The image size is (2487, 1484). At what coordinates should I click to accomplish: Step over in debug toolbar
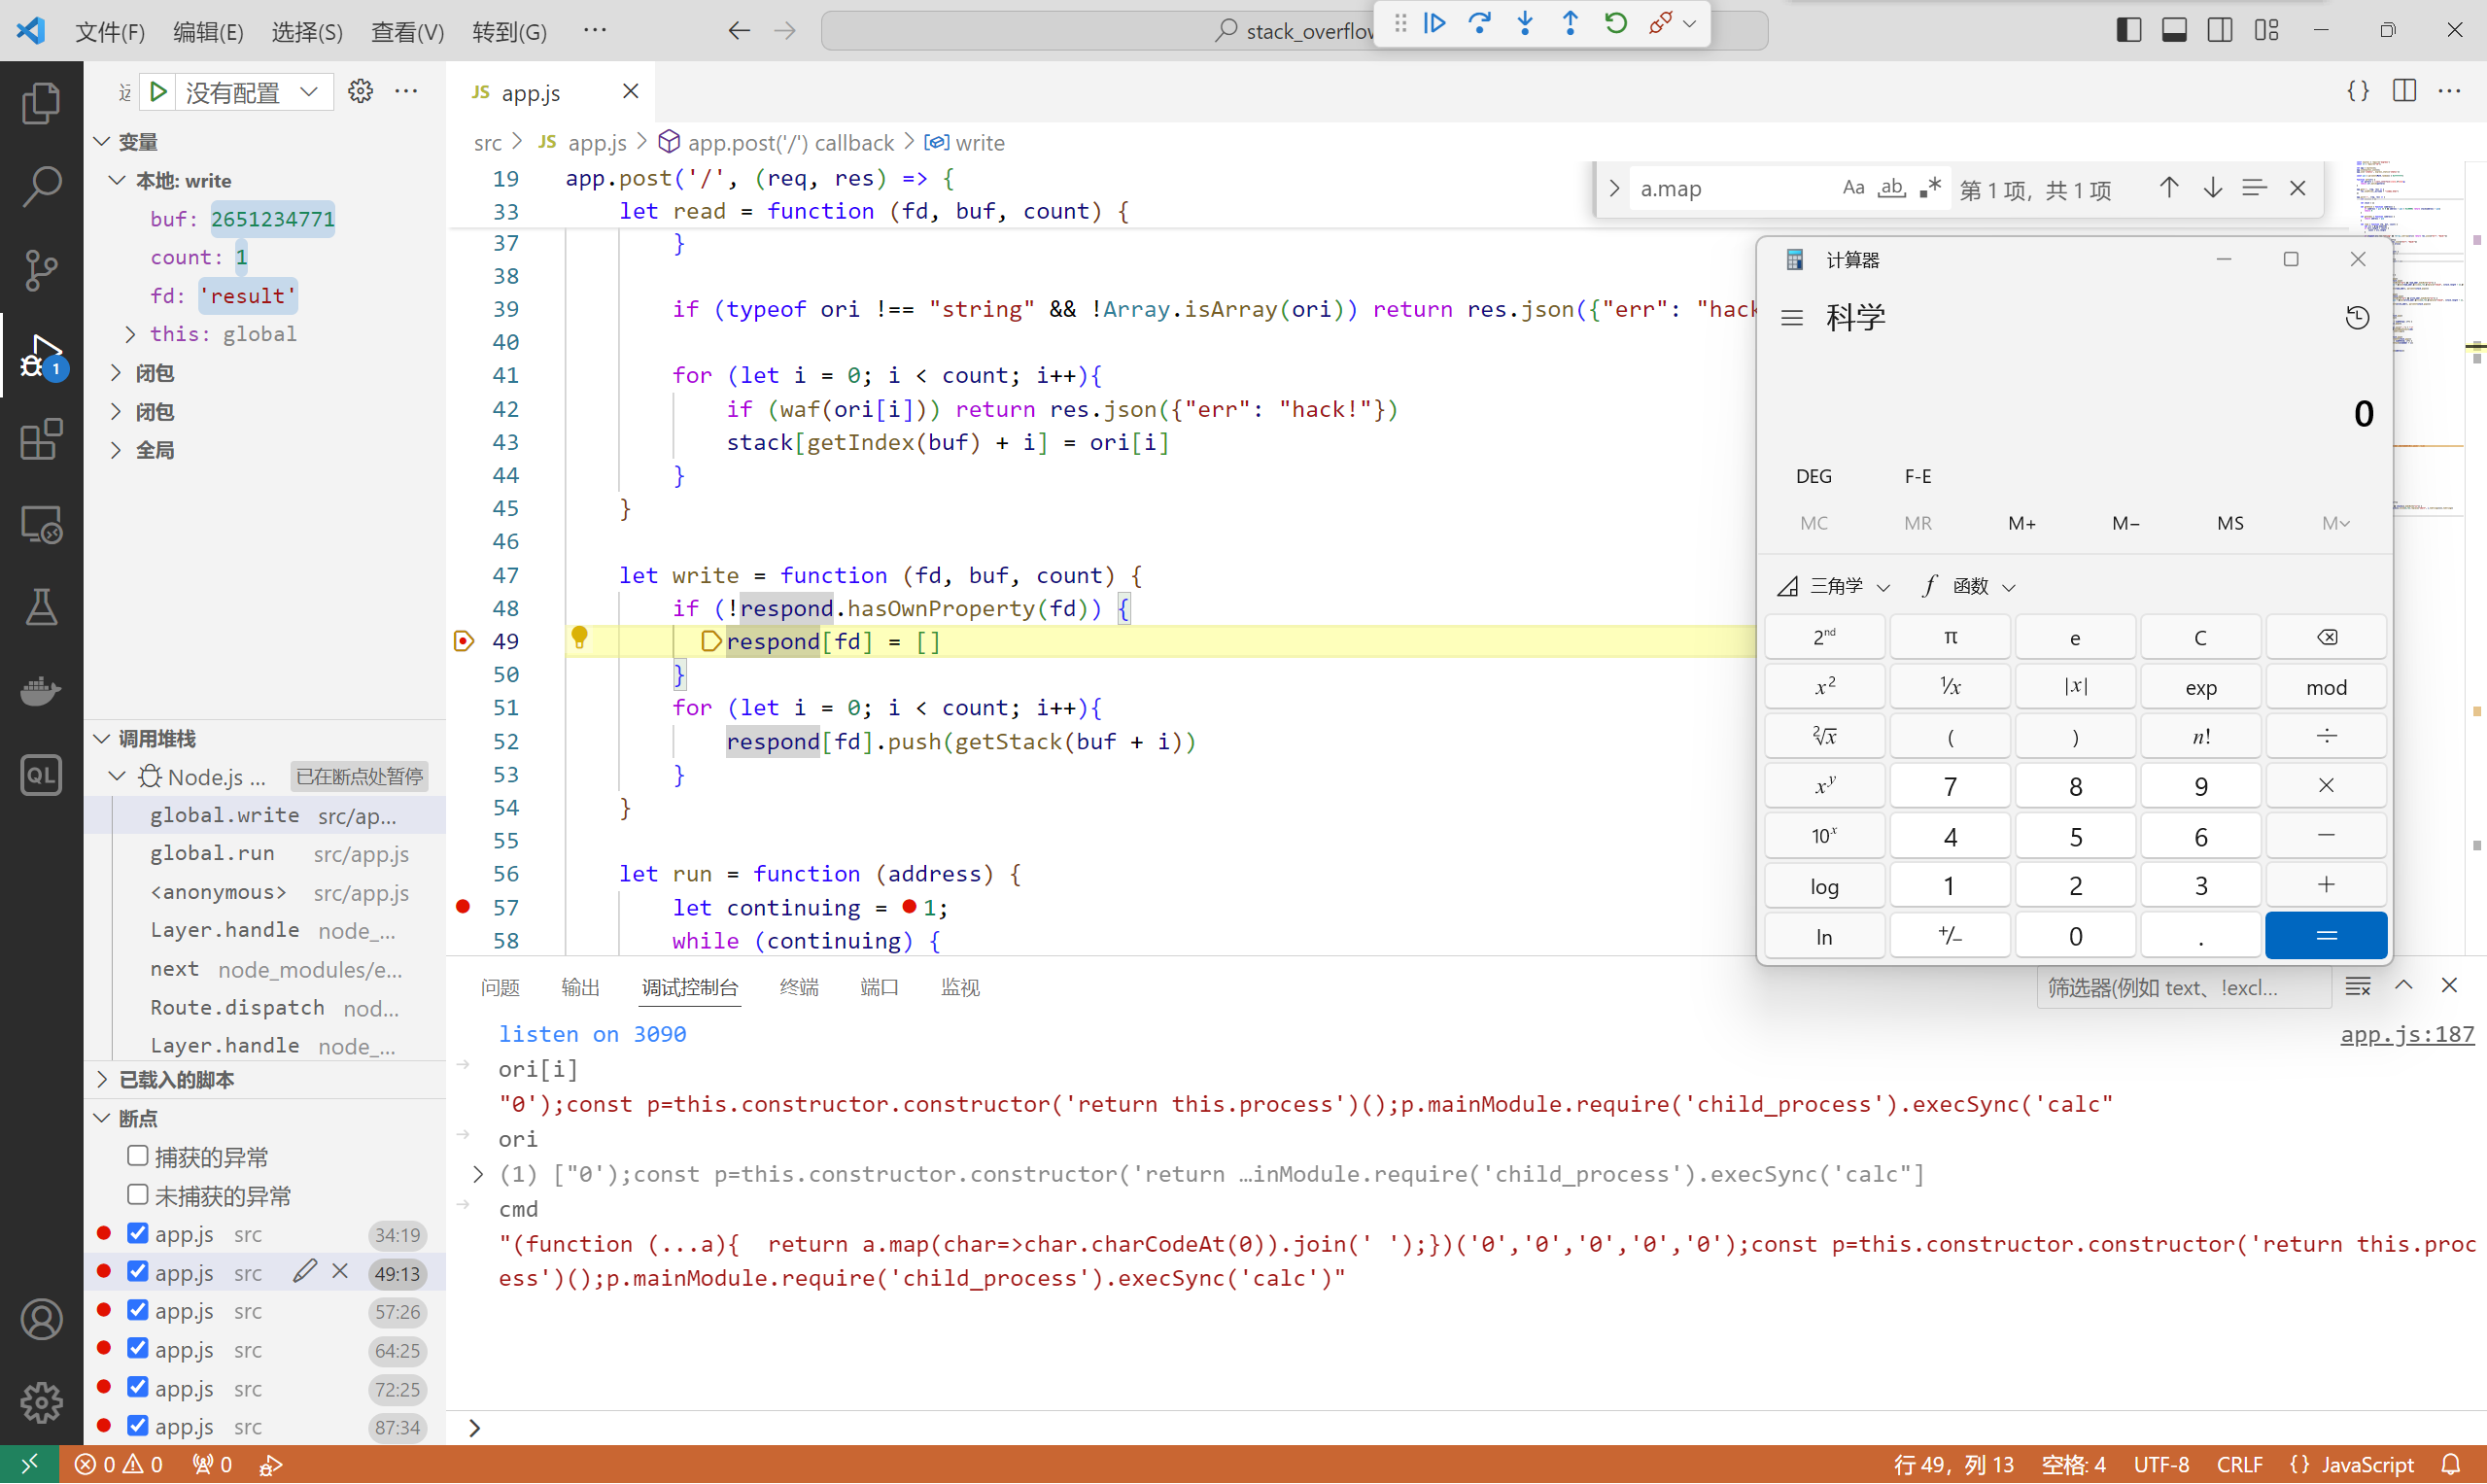1480,23
